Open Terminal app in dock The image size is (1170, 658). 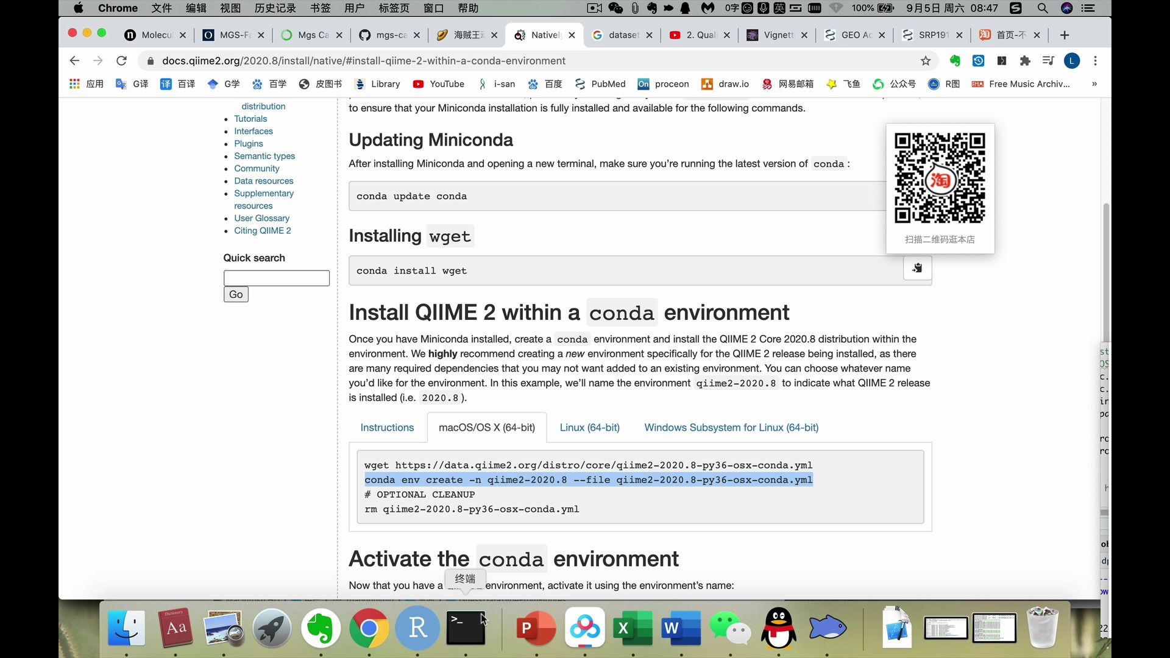tap(466, 628)
